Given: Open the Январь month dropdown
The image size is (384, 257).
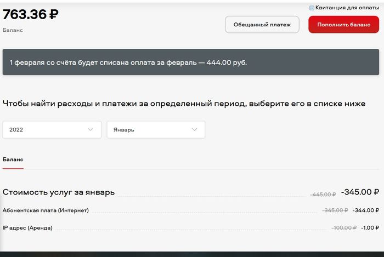Looking at the screenshot, I should click(x=156, y=130).
